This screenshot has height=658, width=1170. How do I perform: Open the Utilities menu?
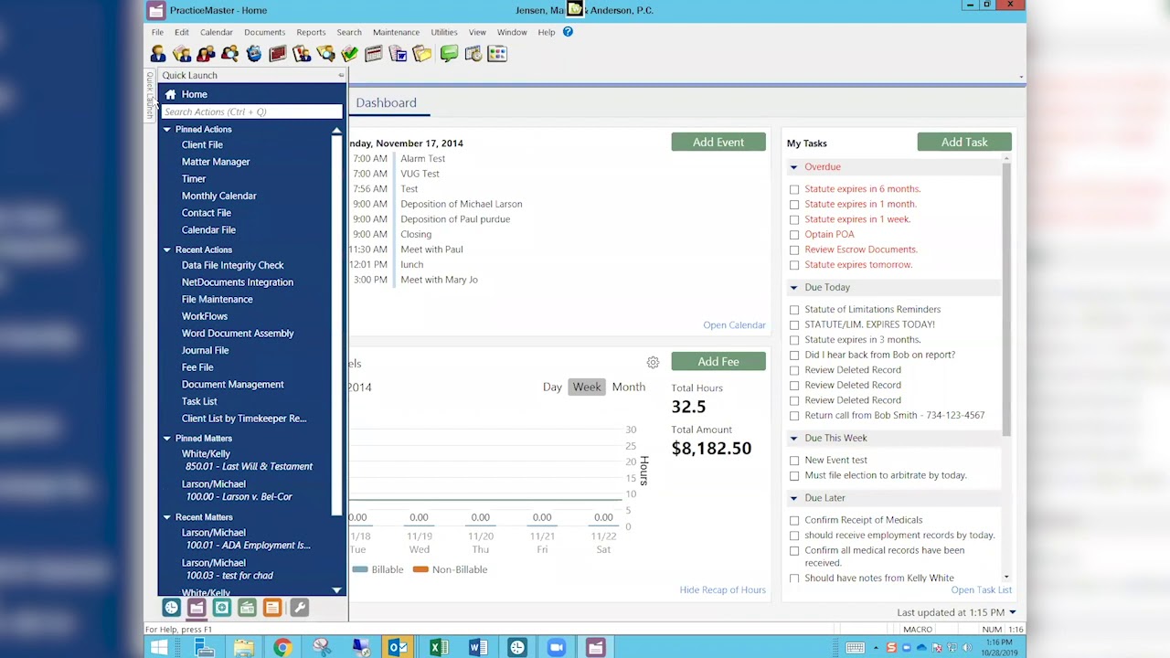tap(444, 32)
